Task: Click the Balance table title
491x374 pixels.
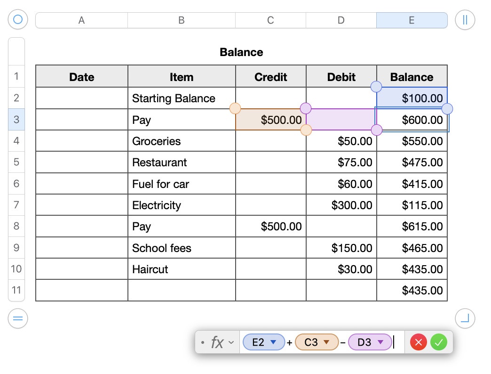Action: (241, 52)
